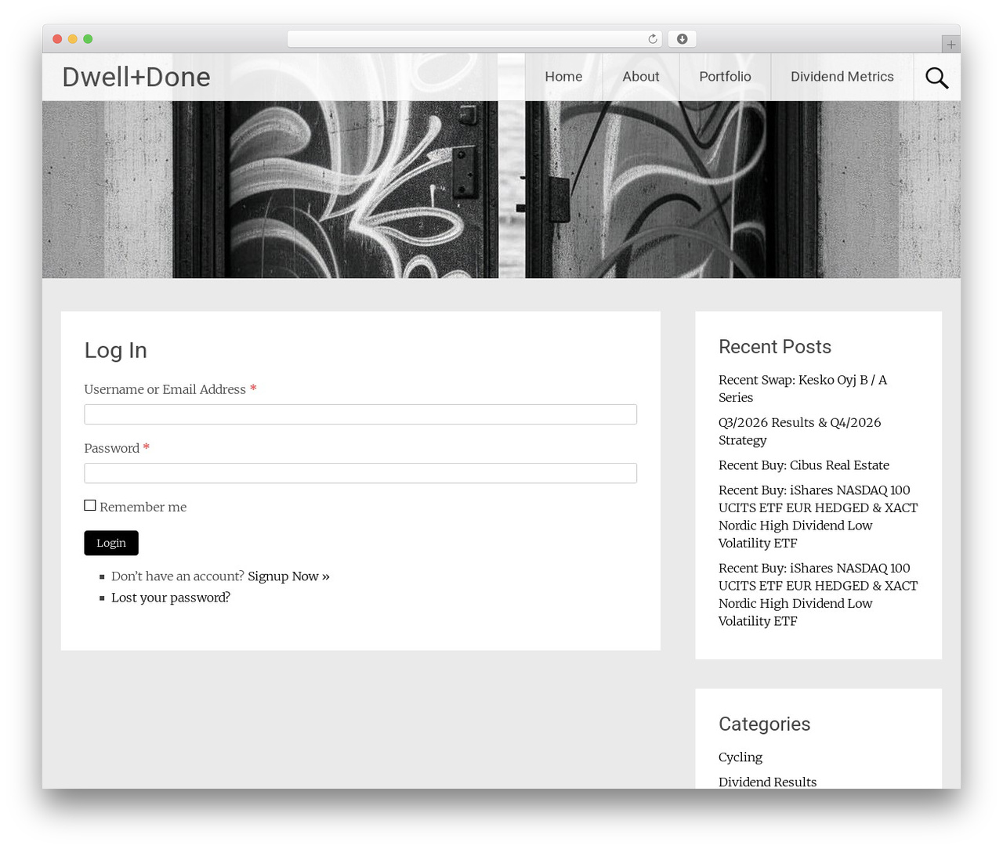Focus the Username or Email Address field
This screenshot has height=849, width=1003.
(360, 414)
